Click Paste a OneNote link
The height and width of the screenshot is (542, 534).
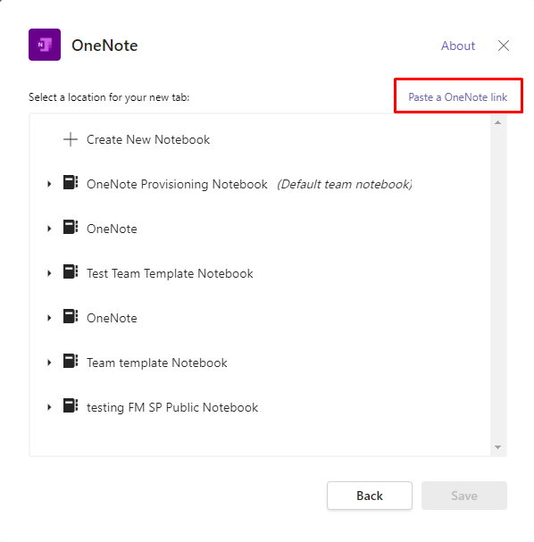[457, 97]
